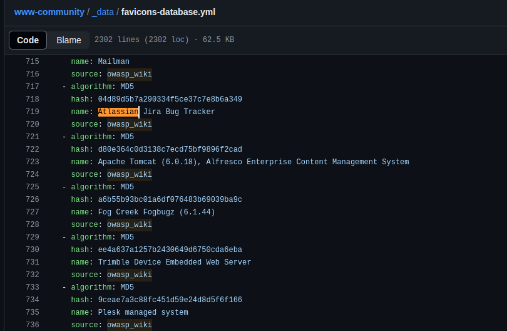This screenshot has height=331, width=507.
Task: Click the name 'Fog Creek Fogbugz (6.1.44)'
Action: pyautogui.click(x=156, y=212)
